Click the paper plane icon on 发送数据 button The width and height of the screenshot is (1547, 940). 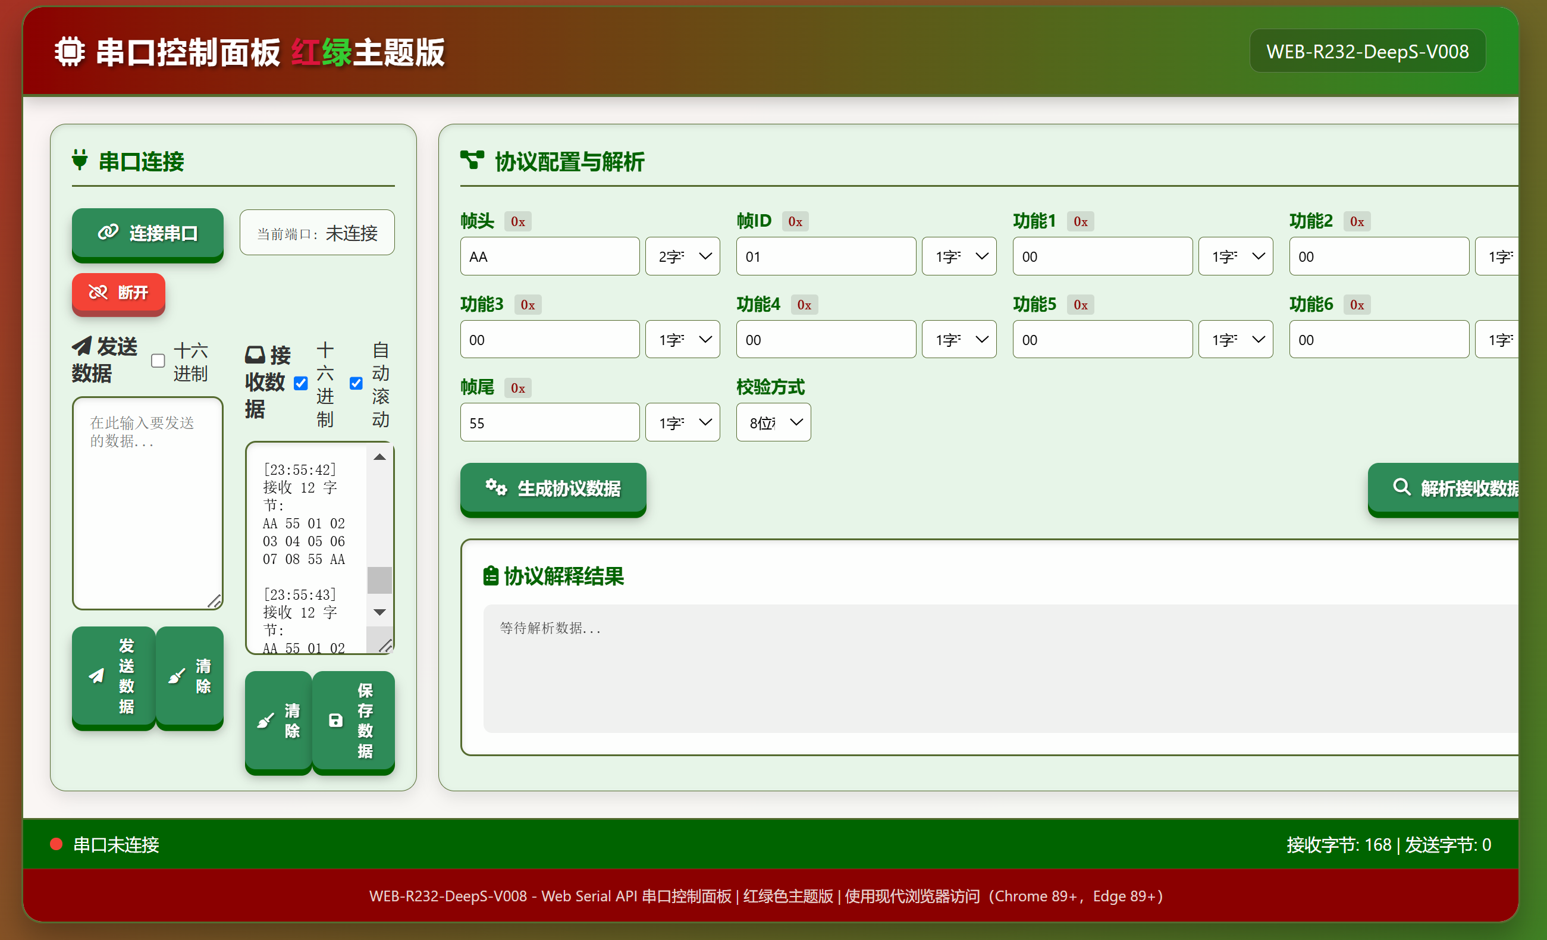pyautogui.click(x=96, y=676)
